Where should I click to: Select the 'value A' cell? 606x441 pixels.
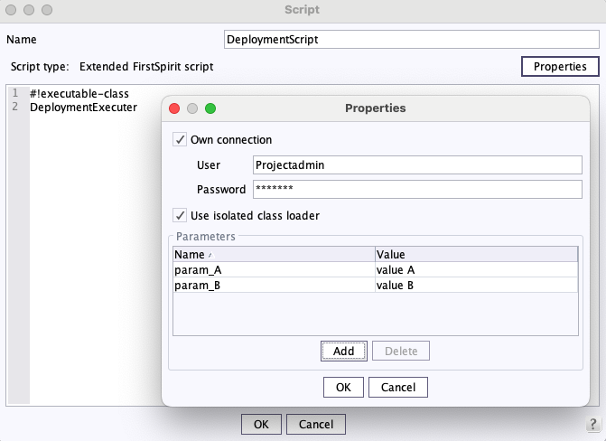[477, 269]
